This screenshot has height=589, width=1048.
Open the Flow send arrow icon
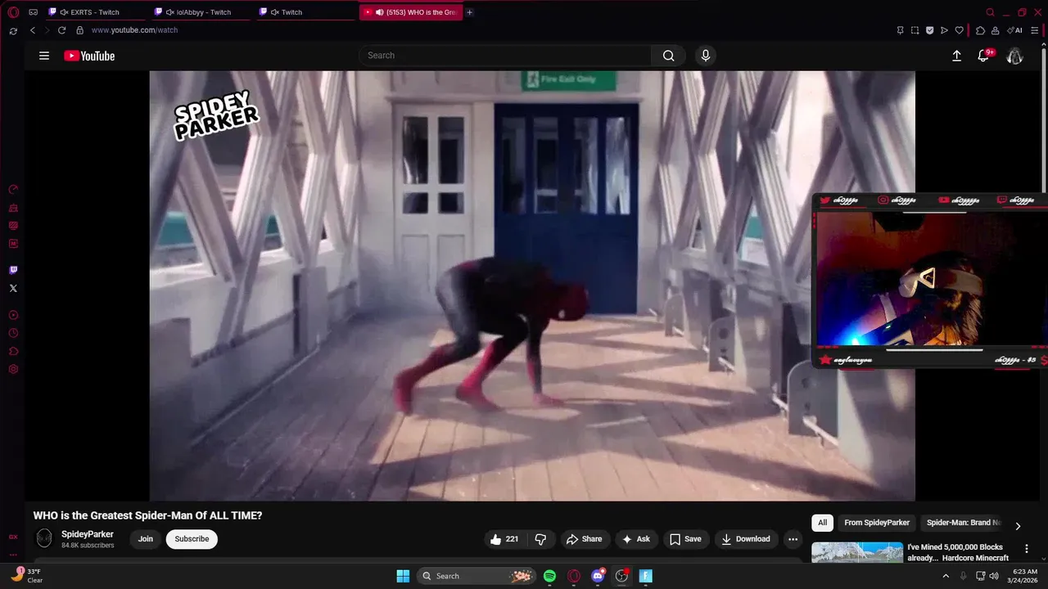944,30
